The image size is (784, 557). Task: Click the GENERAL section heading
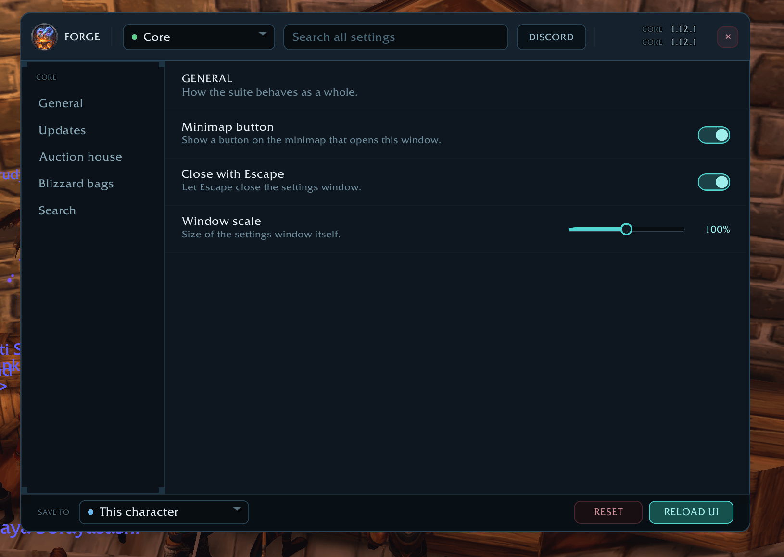pyautogui.click(x=207, y=78)
